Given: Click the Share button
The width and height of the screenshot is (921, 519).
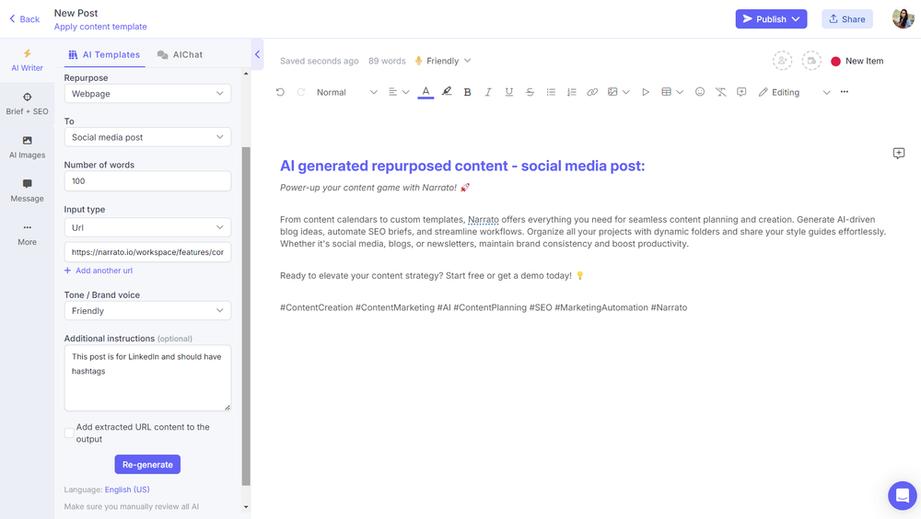Looking at the screenshot, I should (847, 18).
